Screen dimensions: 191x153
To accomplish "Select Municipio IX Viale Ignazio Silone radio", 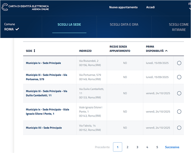I will [179, 112].
